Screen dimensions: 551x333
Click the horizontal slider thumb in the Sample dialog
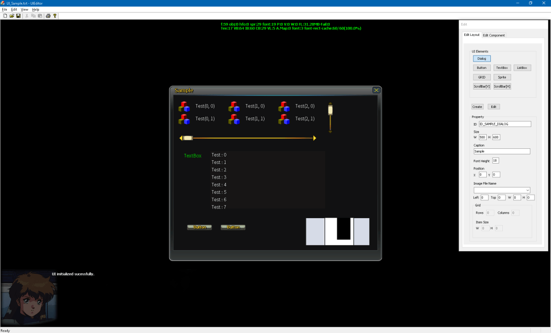pyautogui.click(x=188, y=137)
